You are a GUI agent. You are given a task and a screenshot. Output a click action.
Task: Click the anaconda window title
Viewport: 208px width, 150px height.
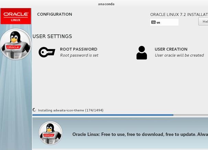click(x=106, y=4)
